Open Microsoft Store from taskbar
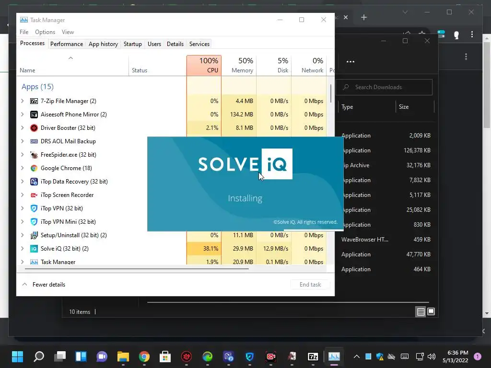 coord(165,356)
